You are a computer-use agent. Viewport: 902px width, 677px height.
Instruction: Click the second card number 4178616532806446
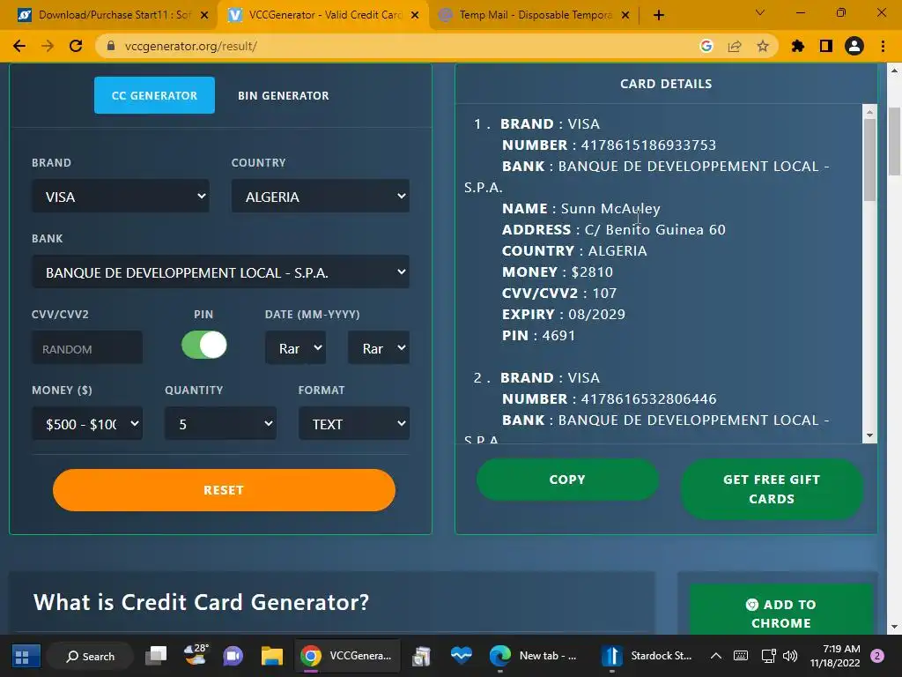[x=648, y=399]
